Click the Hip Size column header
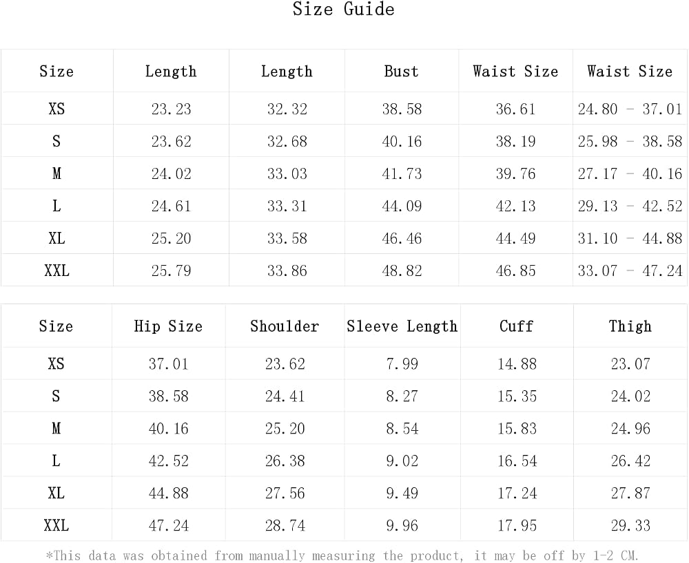The height and width of the screenshot is (563, 689). click(x=168, y=326)
